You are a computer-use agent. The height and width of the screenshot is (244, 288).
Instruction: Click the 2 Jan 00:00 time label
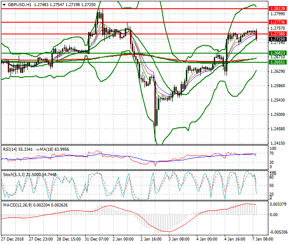(x=123, y=239)
